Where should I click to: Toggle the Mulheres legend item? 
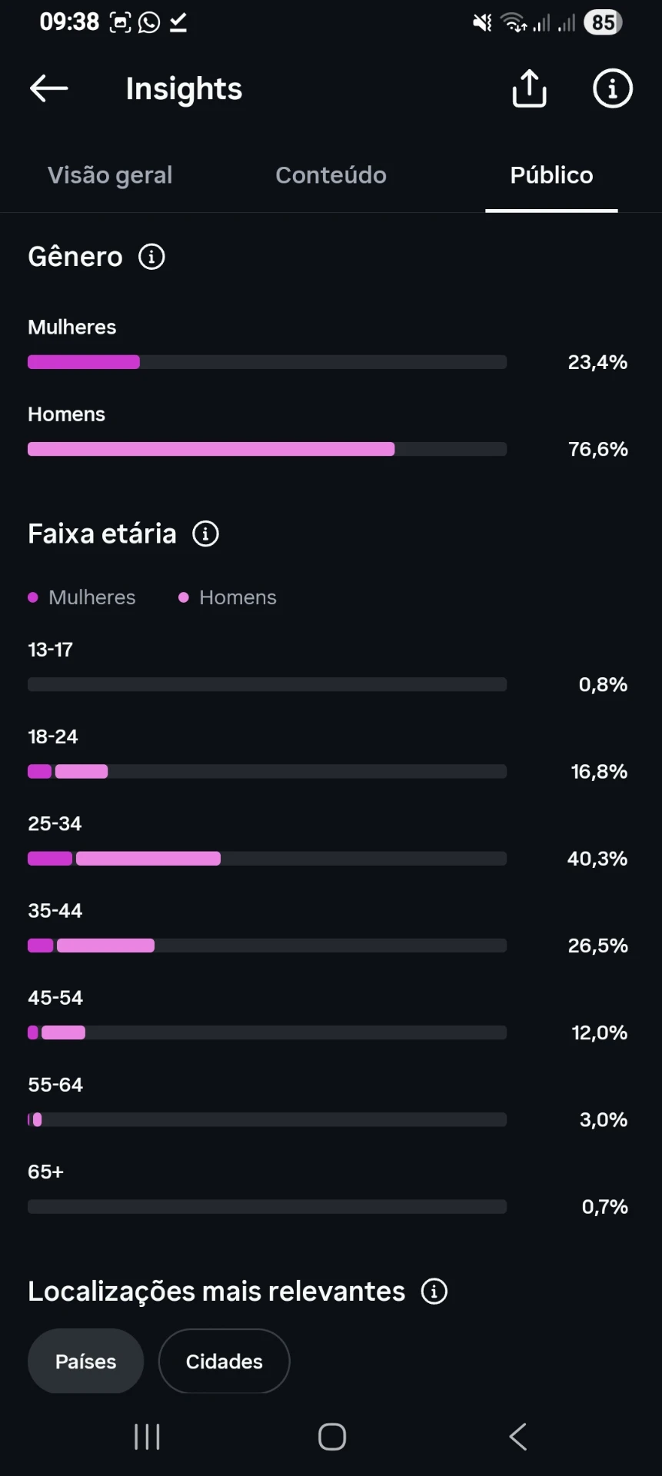click(82, 597)
